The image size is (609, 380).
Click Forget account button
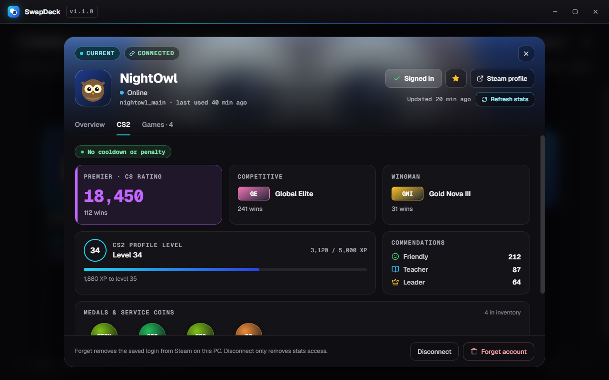[x=499, y=351]
